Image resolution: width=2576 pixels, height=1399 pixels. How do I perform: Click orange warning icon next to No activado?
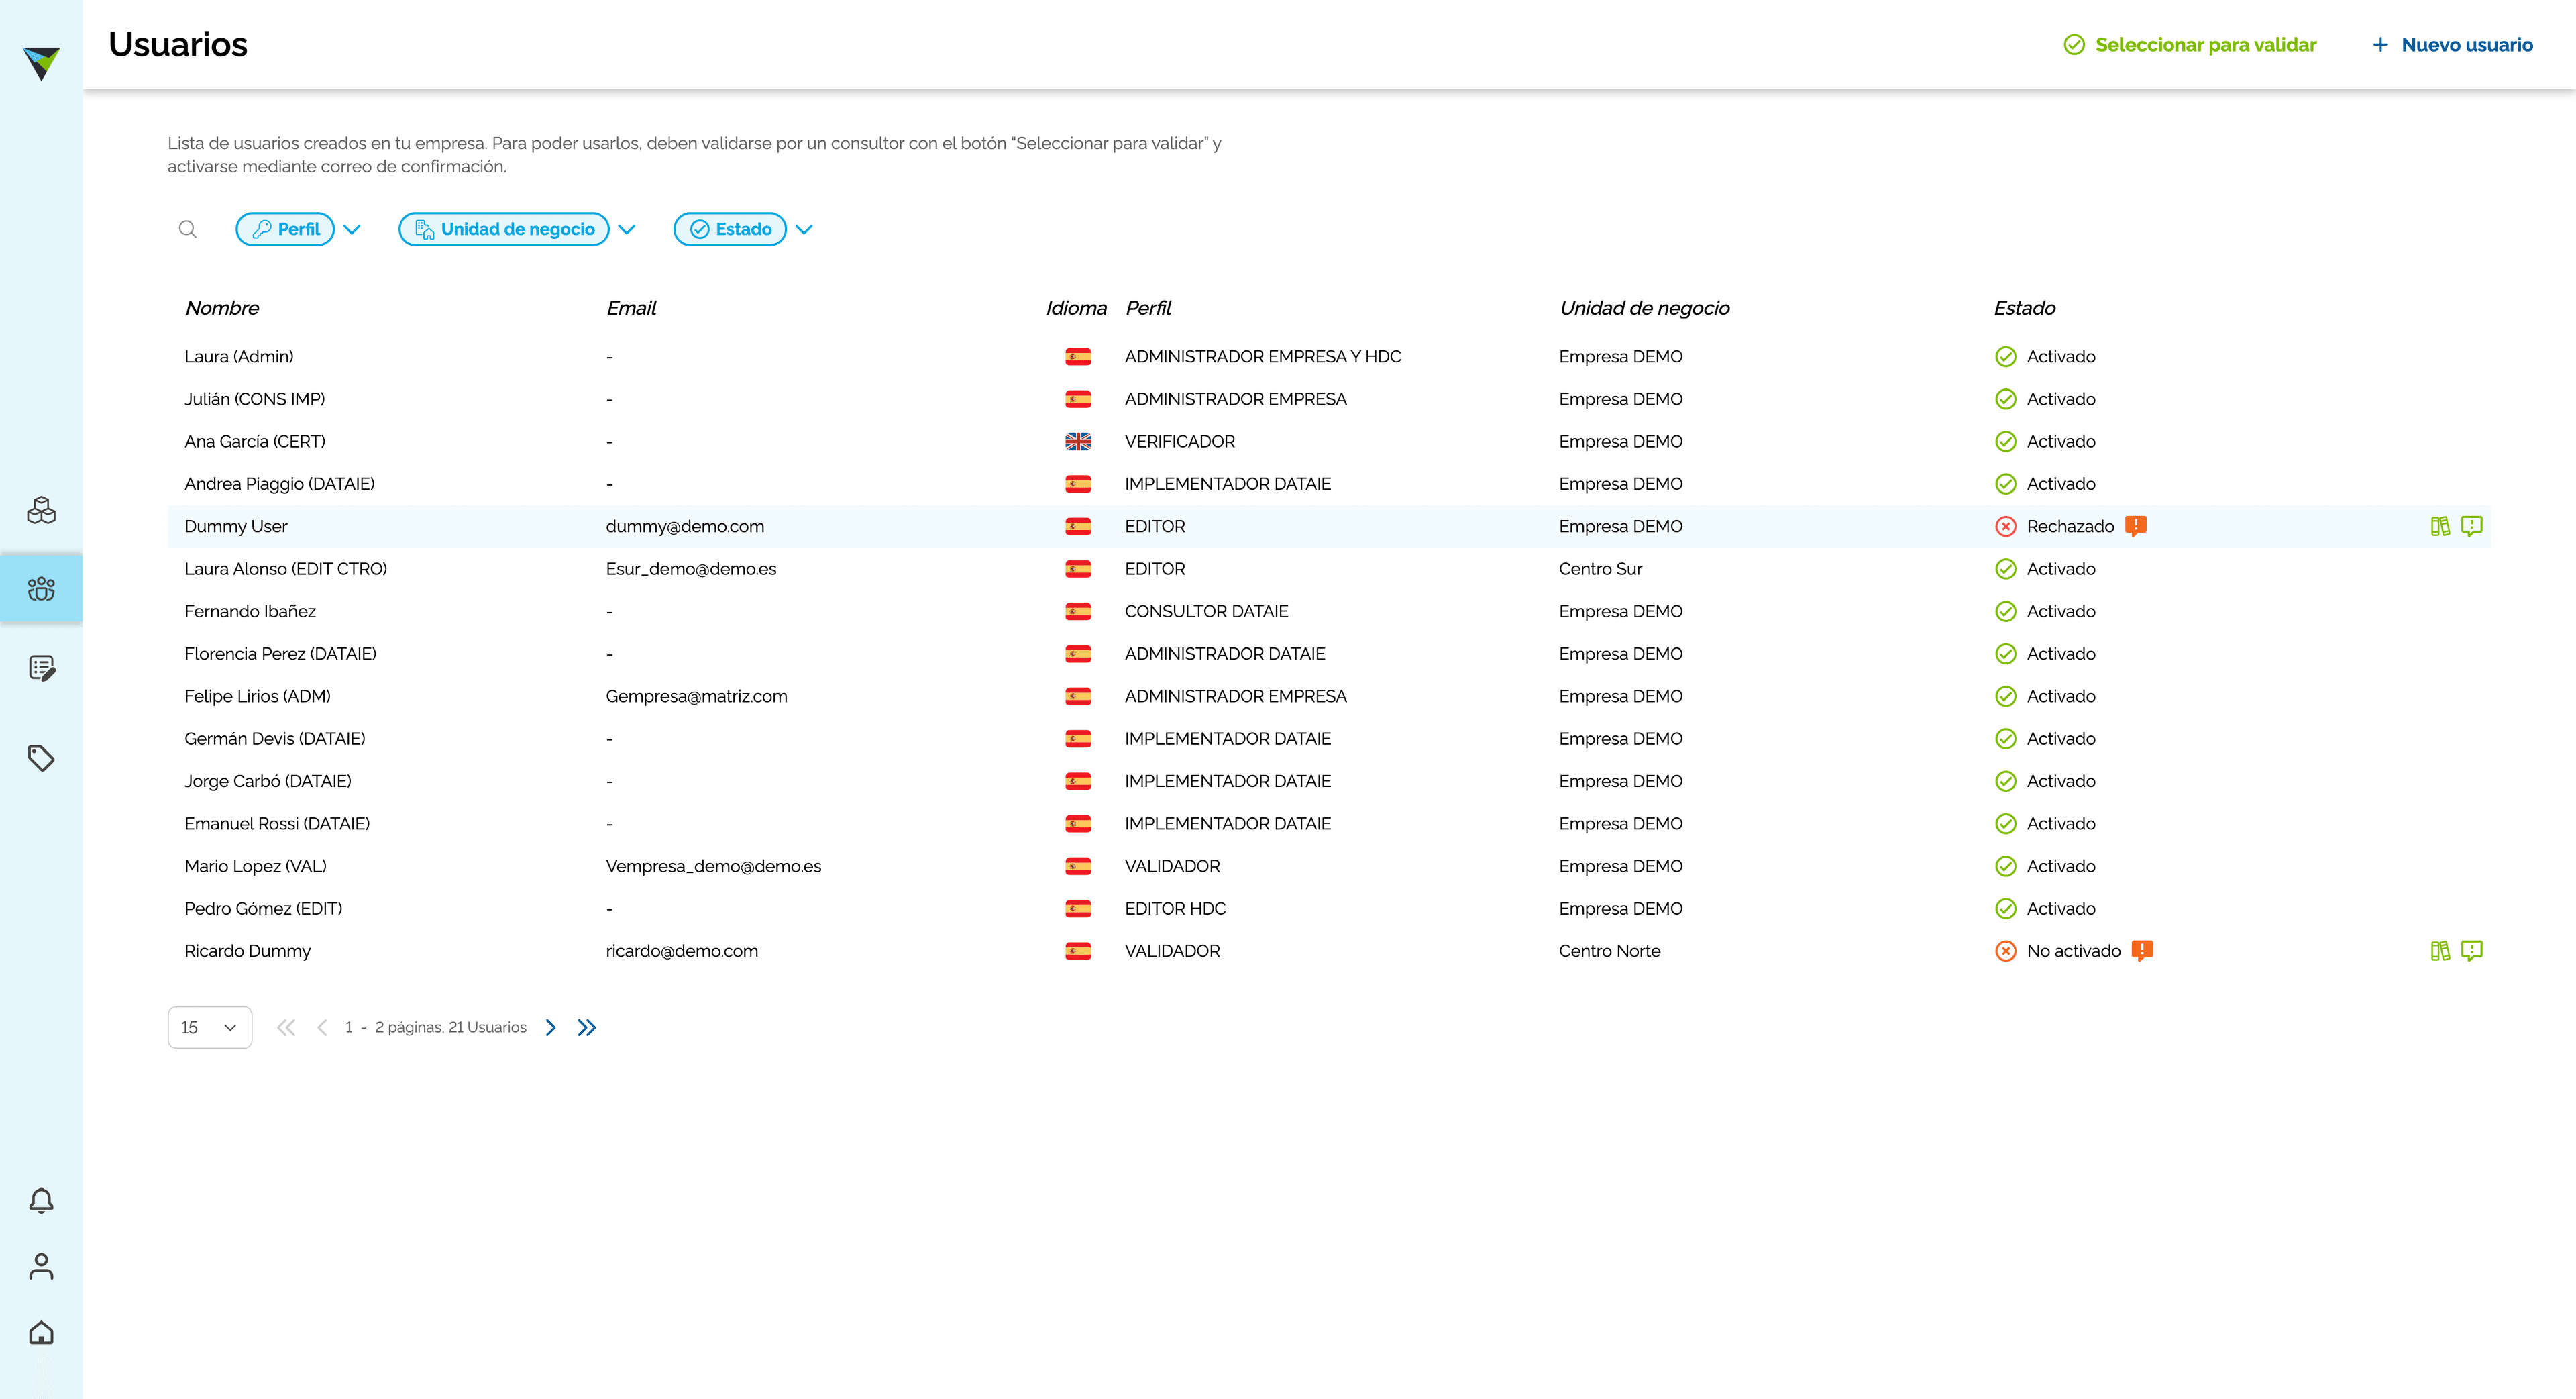(x=2142, y=951)
